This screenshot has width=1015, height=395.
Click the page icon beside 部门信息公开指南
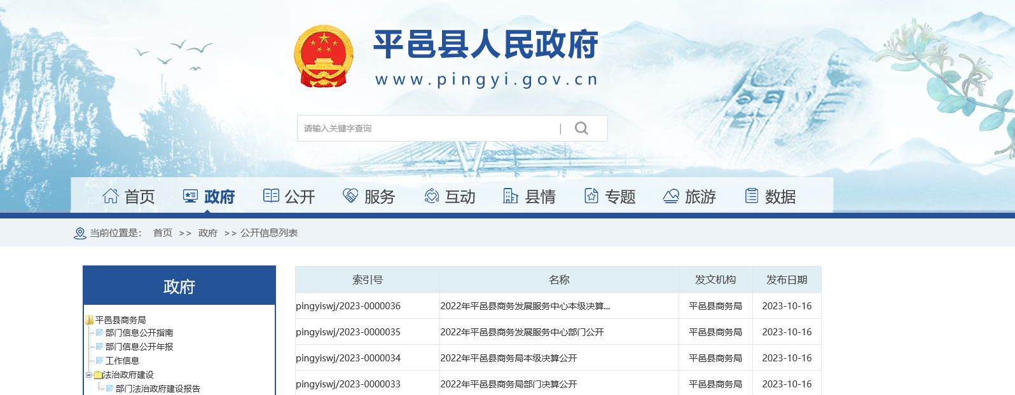100,333
